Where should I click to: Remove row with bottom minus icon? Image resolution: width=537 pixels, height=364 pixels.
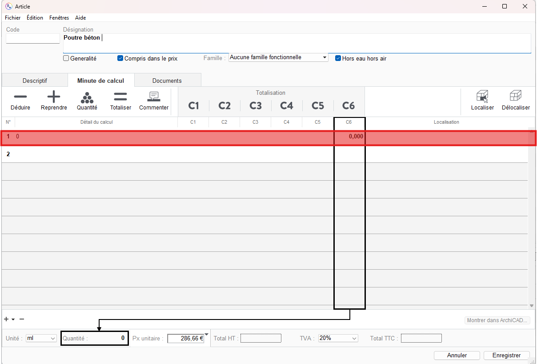pos(22,319)
